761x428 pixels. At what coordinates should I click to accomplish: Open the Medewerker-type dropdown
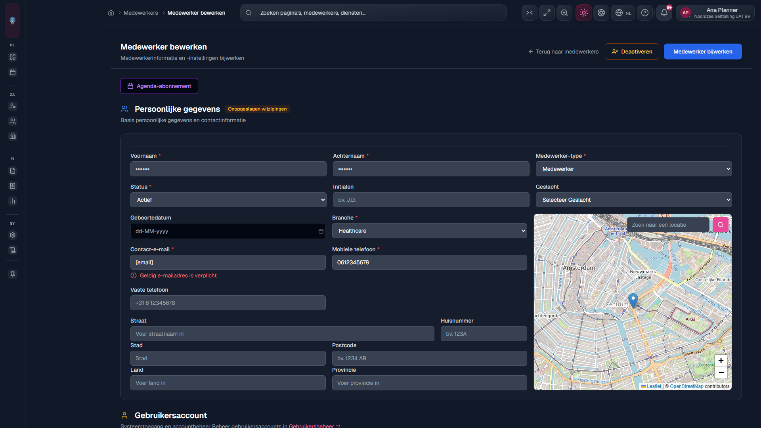(634, 169)
